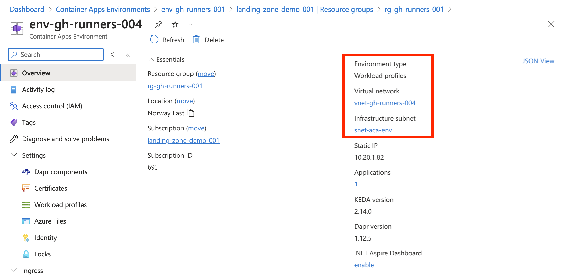Open landing-zone-demo-001 subscription link

pyautogui.click(x=184, y=140)
